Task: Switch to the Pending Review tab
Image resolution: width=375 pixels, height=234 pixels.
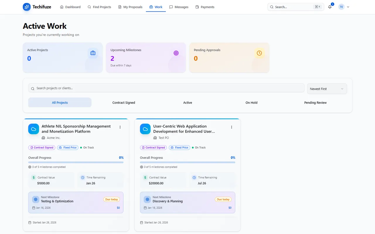Action: click(315, 103)
